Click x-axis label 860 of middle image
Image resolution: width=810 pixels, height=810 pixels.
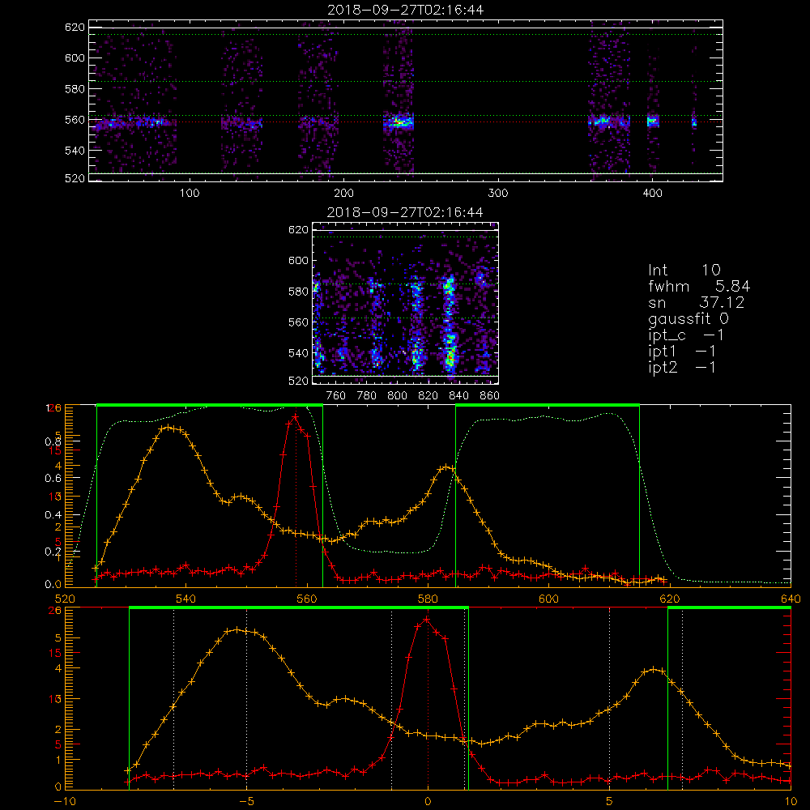[x=489, y=396]
